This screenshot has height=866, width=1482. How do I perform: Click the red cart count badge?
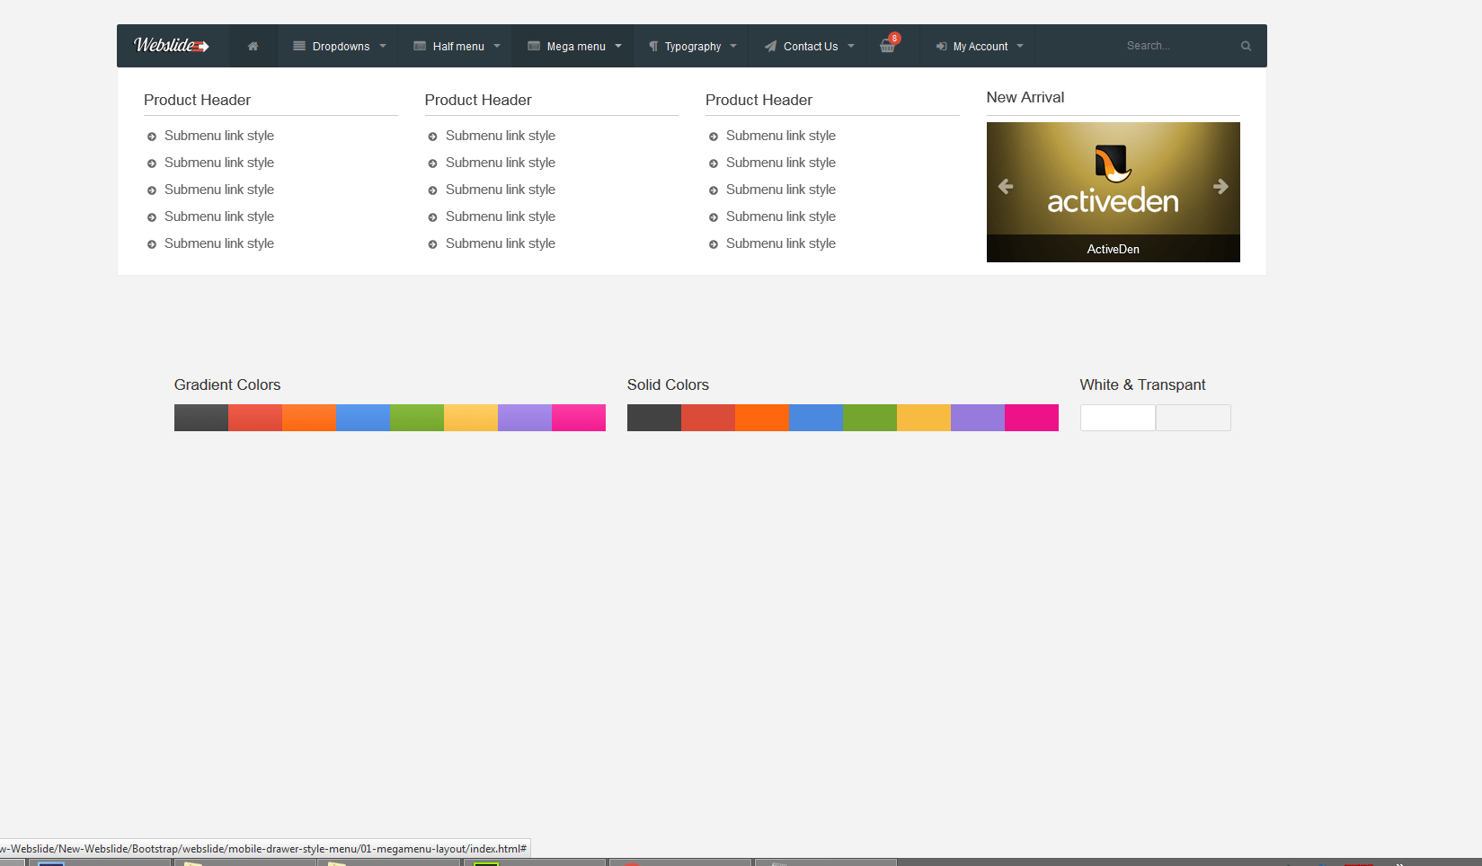[894, 38]
